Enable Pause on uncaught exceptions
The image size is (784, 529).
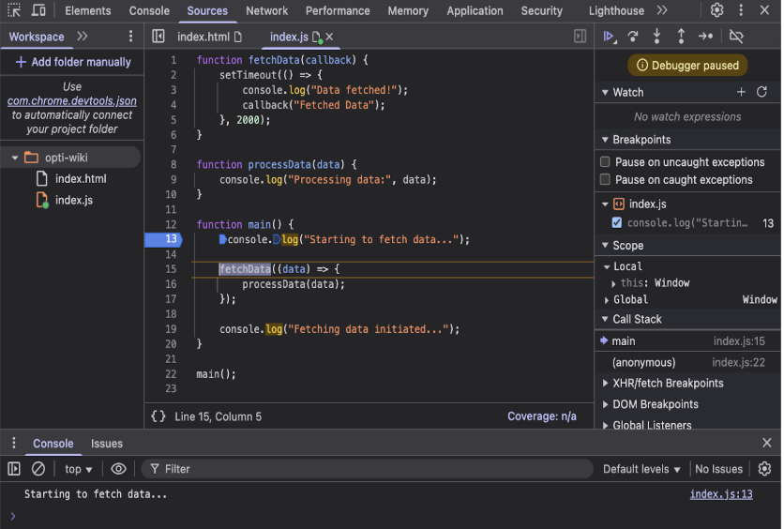[607, 162]
